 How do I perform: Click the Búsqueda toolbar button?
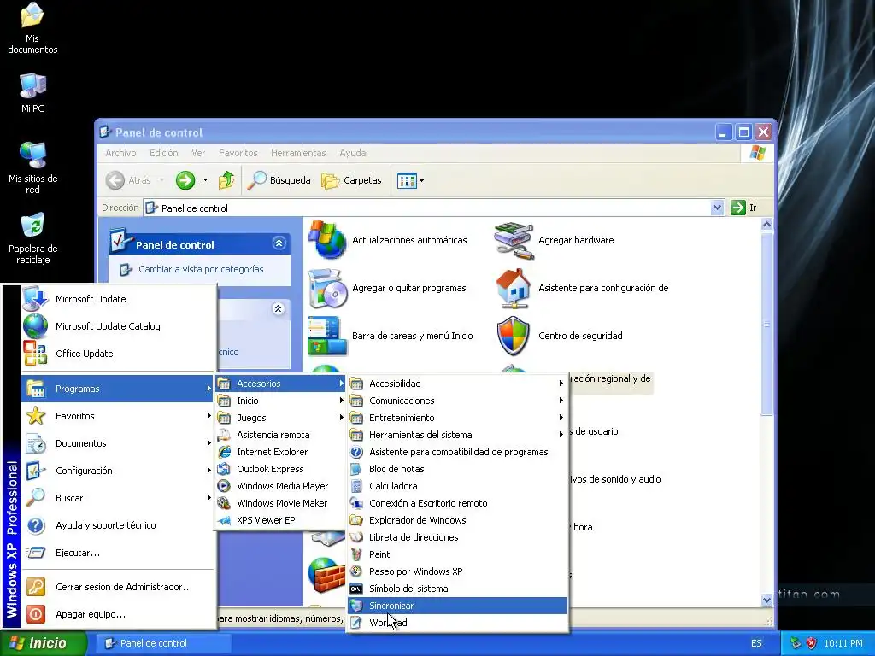pyautogui.click(x=279, y=180)
